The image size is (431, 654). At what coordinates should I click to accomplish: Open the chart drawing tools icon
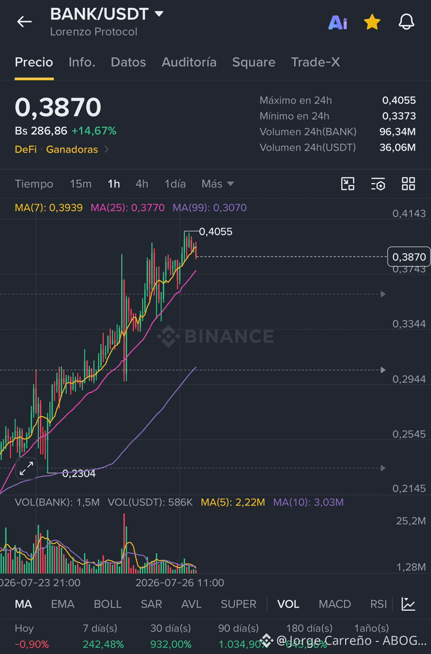[348, 184]
